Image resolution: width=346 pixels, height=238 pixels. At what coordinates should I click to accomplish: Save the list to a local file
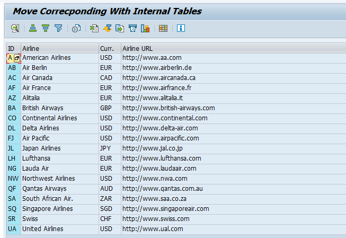click(120, 28)
